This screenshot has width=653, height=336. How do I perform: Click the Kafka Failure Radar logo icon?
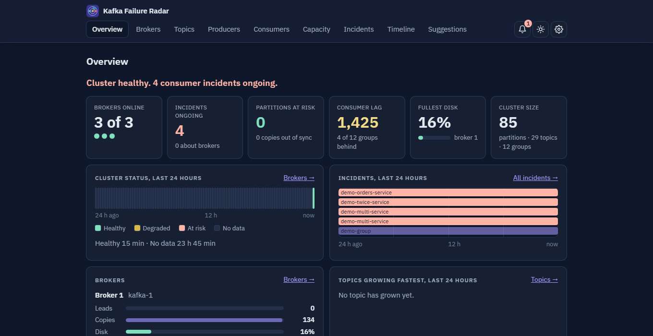click(x=93, y=11)
